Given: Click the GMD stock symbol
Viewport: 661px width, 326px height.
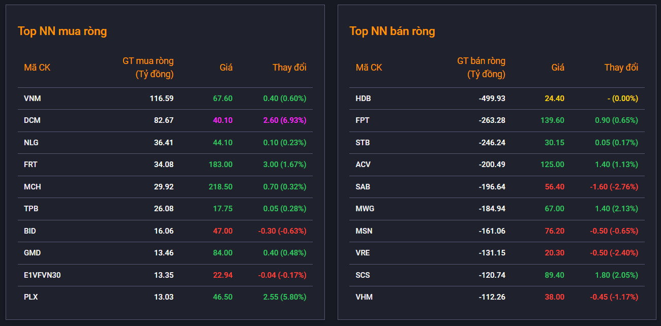Looking at the screenshot, I should (32, 253).
